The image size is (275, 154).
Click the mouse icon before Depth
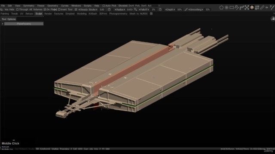pyautogui.click(x=160, y=9)
